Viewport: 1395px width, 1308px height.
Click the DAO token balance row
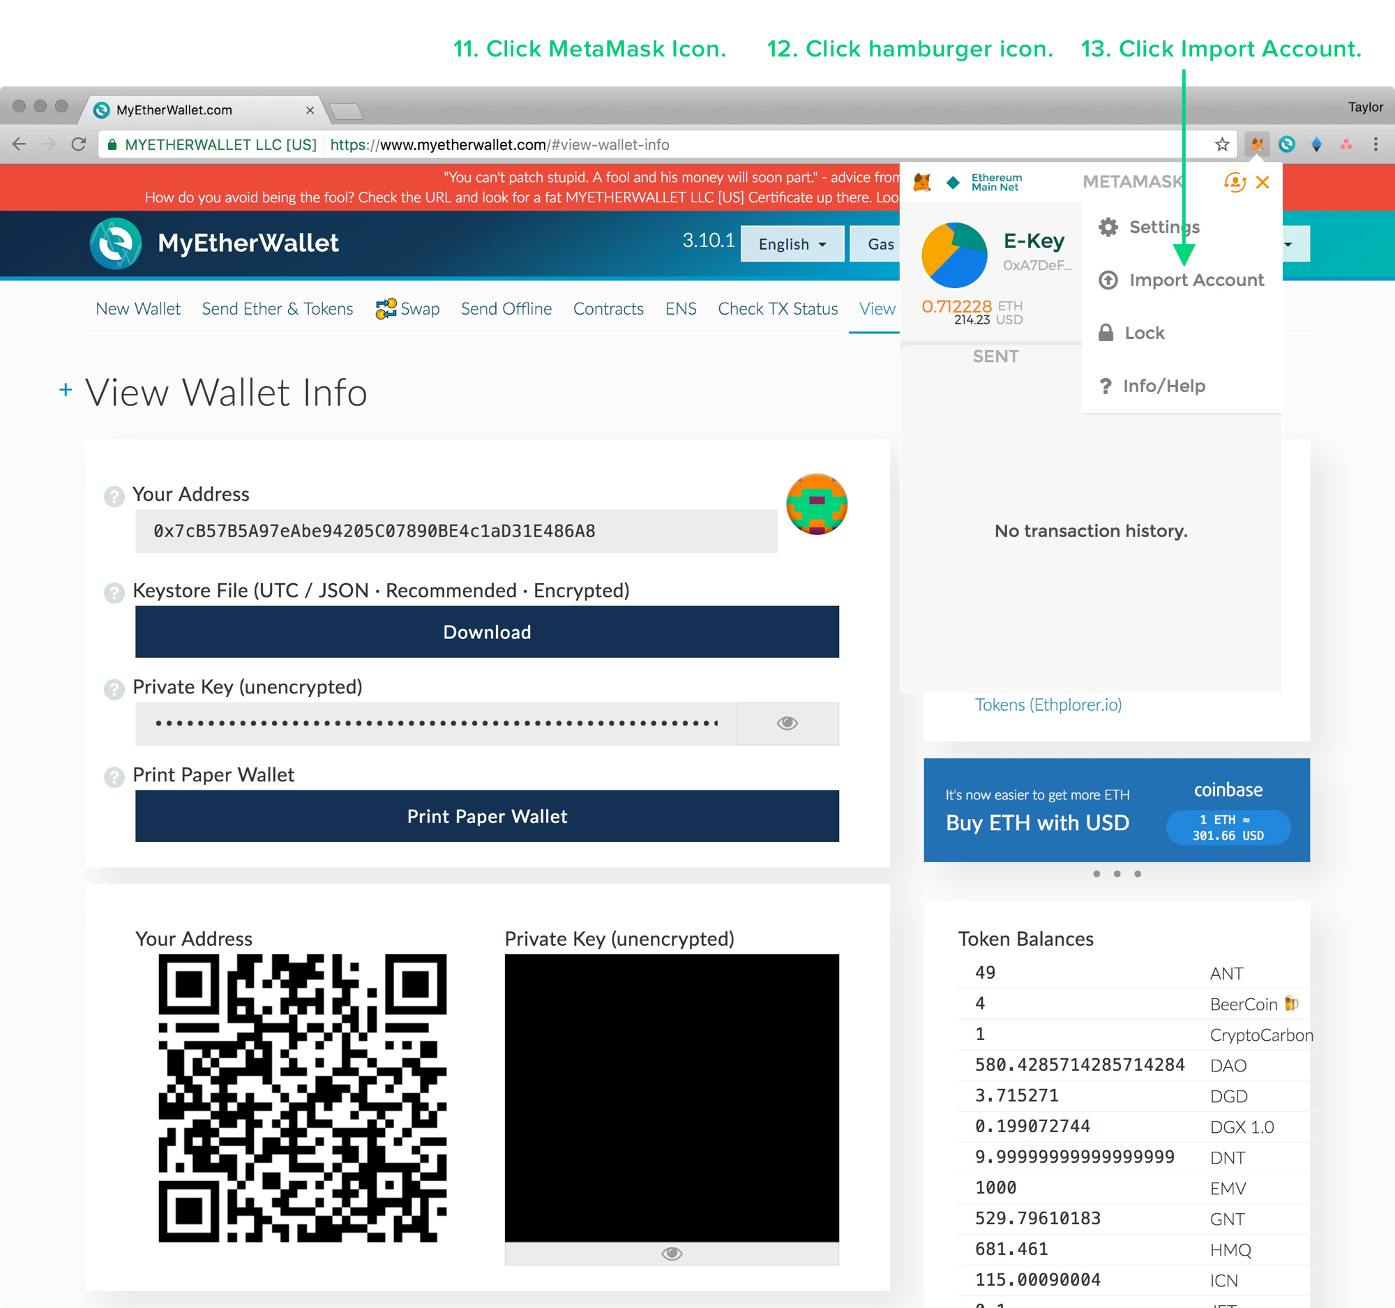(x=1133, y=1065)
